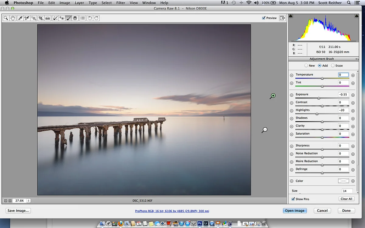
Task: Click the Highlights value field showing -20
Action: [343, 110]
